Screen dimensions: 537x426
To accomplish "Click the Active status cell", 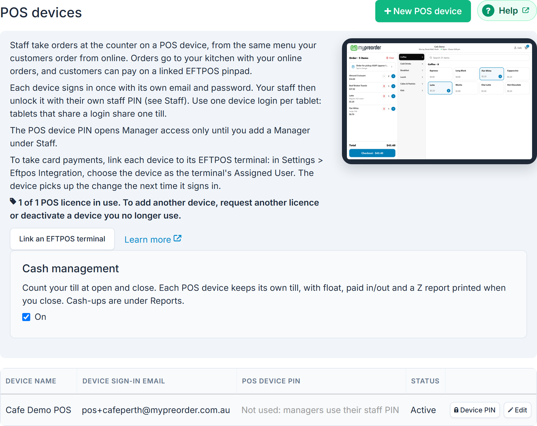I will (x=423, y=410).
